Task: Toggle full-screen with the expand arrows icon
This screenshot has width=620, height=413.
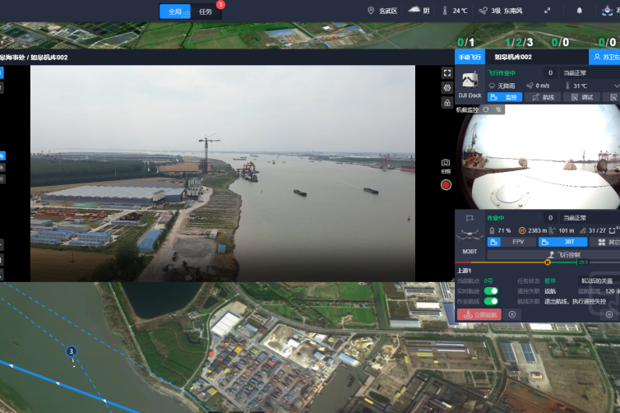Action: click(x=548, y=11)
